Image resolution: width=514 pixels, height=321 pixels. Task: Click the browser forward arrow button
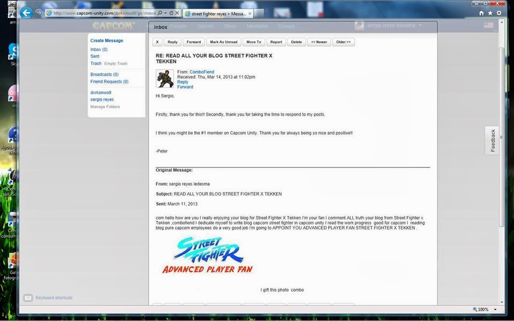click(39, 13)
